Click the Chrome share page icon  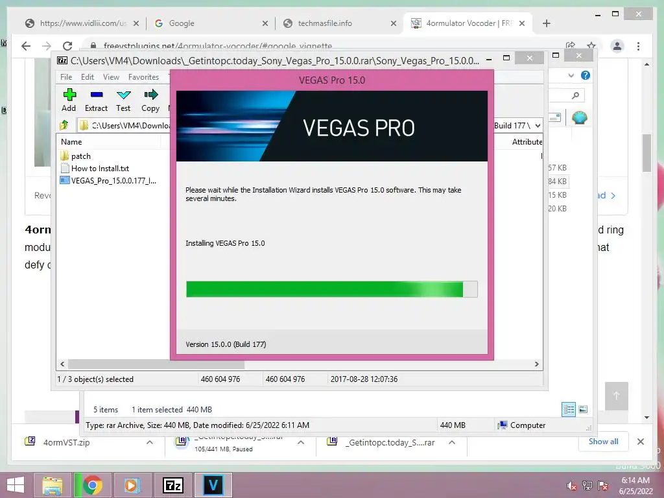tap(571, 46)
